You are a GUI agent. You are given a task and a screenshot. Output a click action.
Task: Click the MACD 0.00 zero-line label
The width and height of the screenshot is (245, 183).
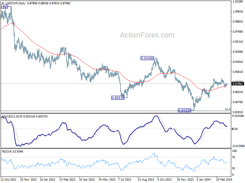(235, 129)
